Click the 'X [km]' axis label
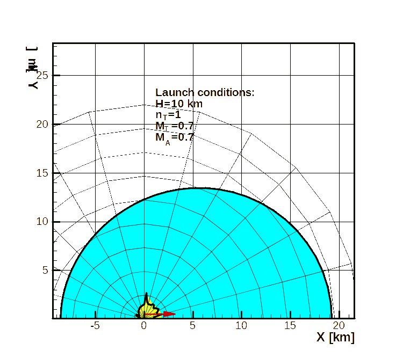Screen dimensions: 403x358 [335, 337]
